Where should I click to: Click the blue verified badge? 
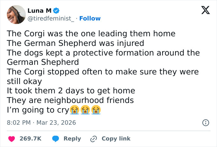click(x=56, y=11)
